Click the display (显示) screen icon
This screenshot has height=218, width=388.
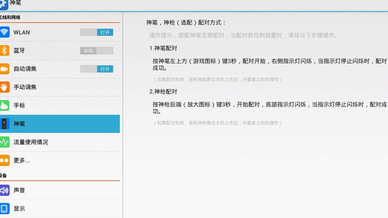pos(4,209)
